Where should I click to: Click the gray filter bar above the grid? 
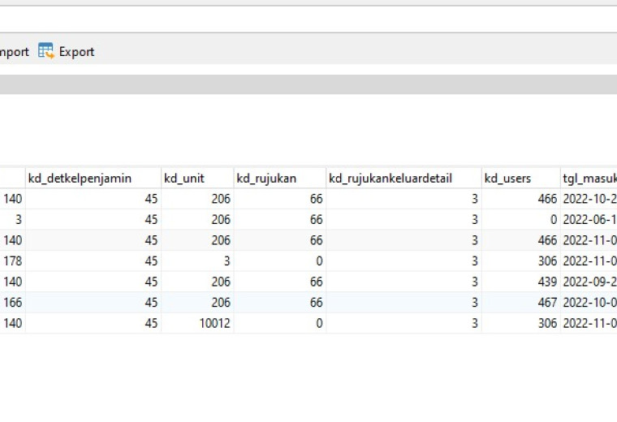click(308, 84)
